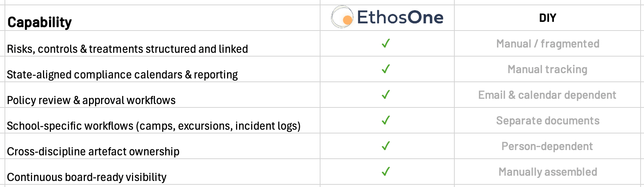Click 'State-aligned compliance calendars & reporting' text

122,75
